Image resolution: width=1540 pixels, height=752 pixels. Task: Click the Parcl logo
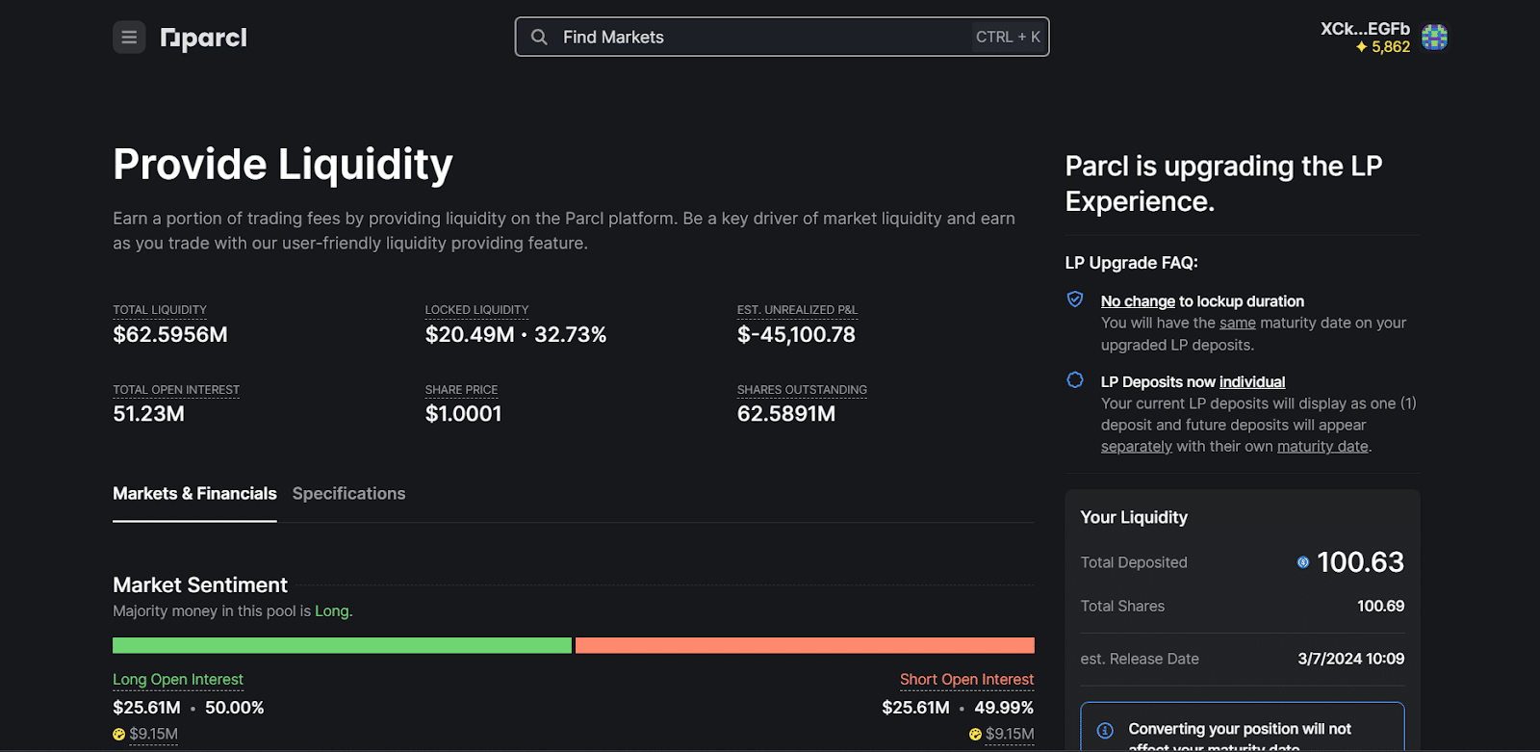coord(204,39)
